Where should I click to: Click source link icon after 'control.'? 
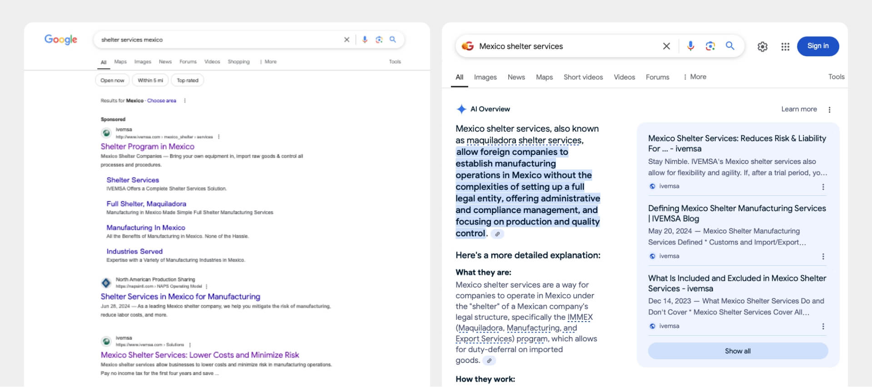coord(497,234)
